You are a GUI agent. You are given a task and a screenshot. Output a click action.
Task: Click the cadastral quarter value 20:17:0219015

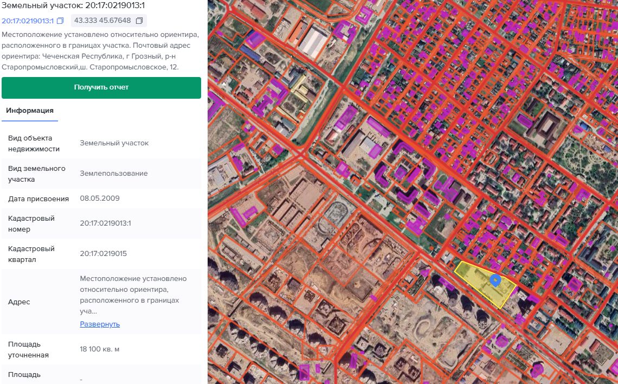tap(103, 253)
